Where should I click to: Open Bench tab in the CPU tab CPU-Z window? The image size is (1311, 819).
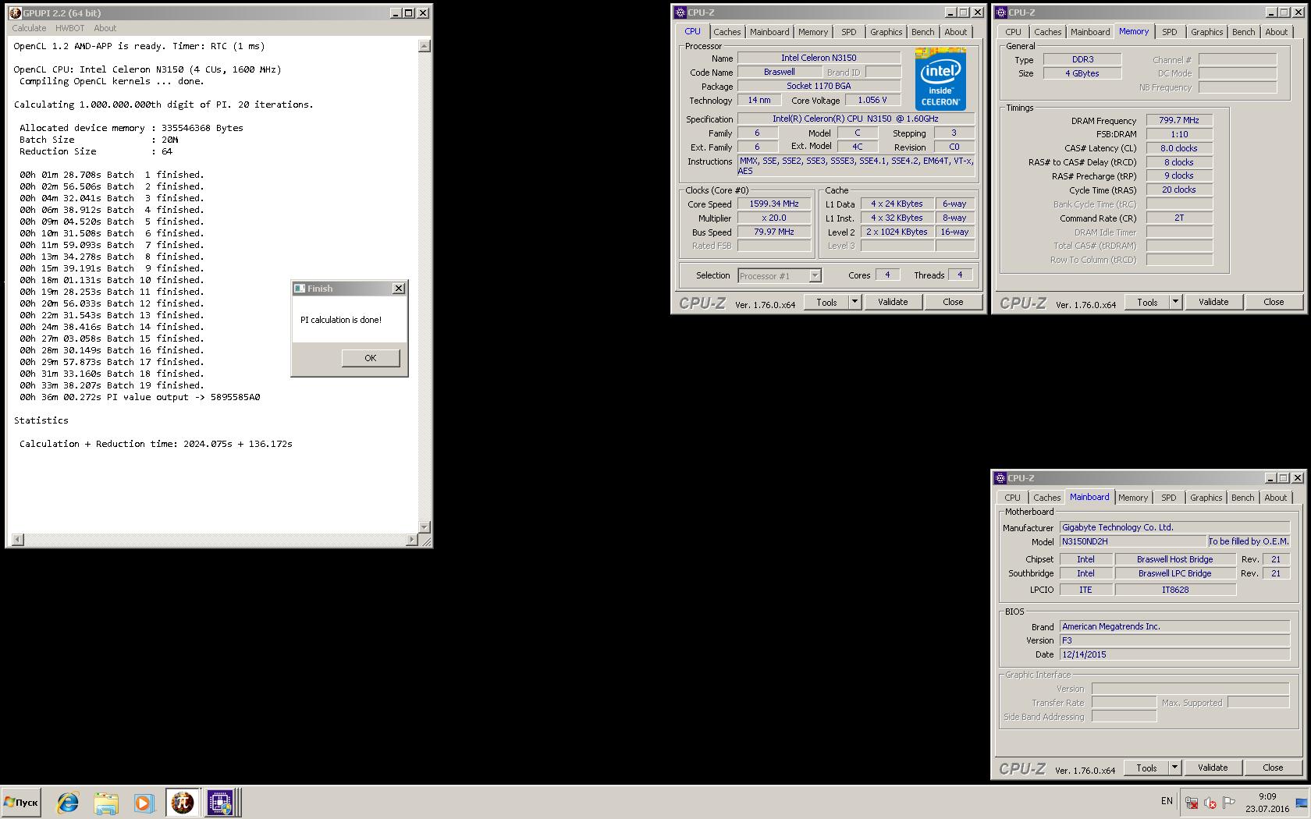[923, 32]
